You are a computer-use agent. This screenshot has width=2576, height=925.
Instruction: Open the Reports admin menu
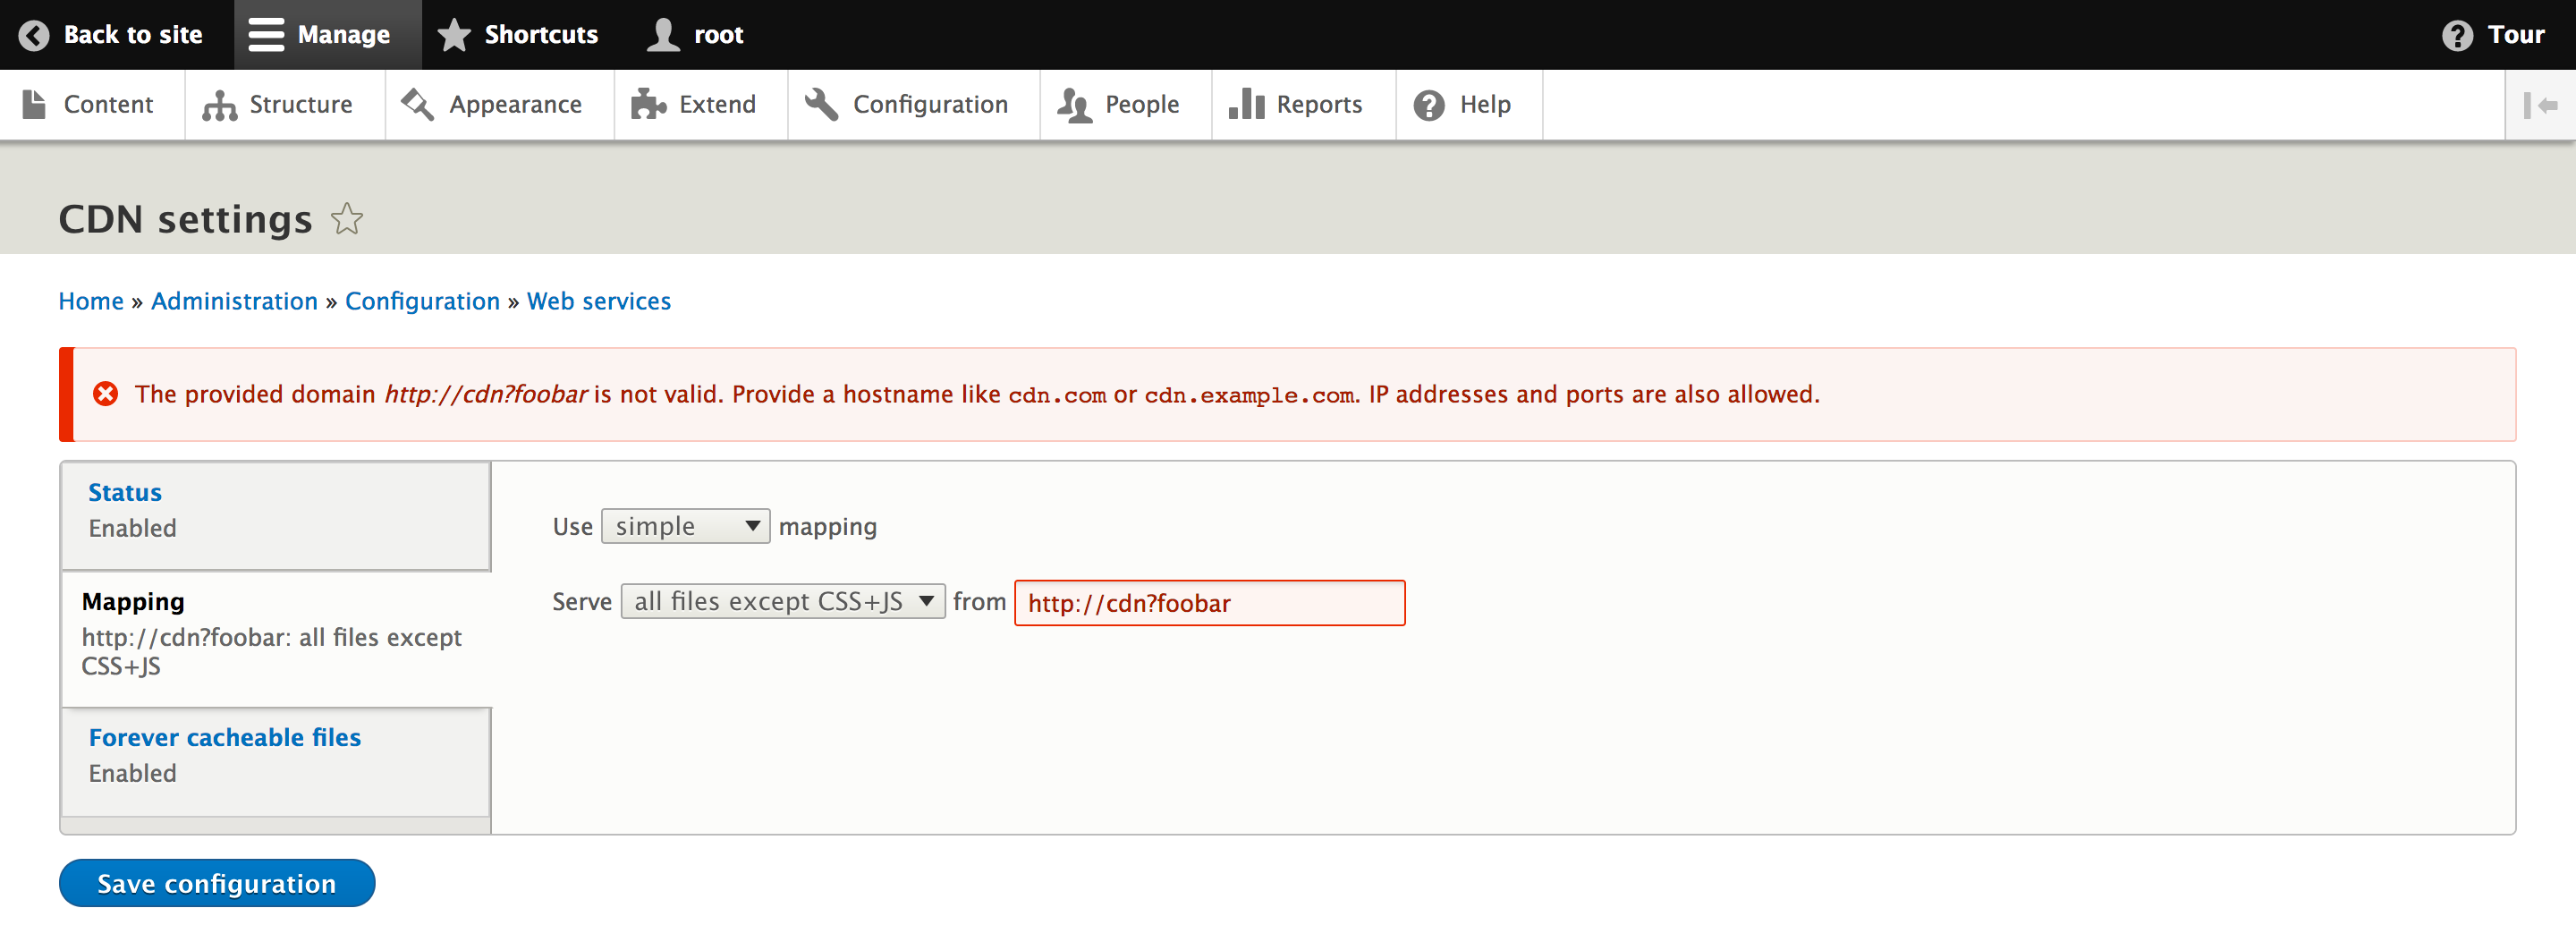point(1296,105)
